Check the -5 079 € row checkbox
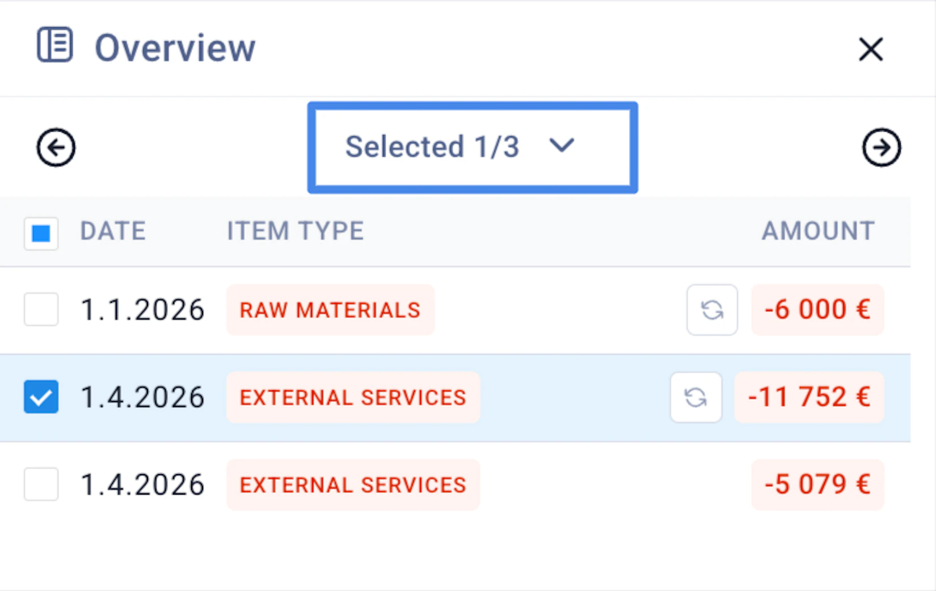 (x=41, y=484)
